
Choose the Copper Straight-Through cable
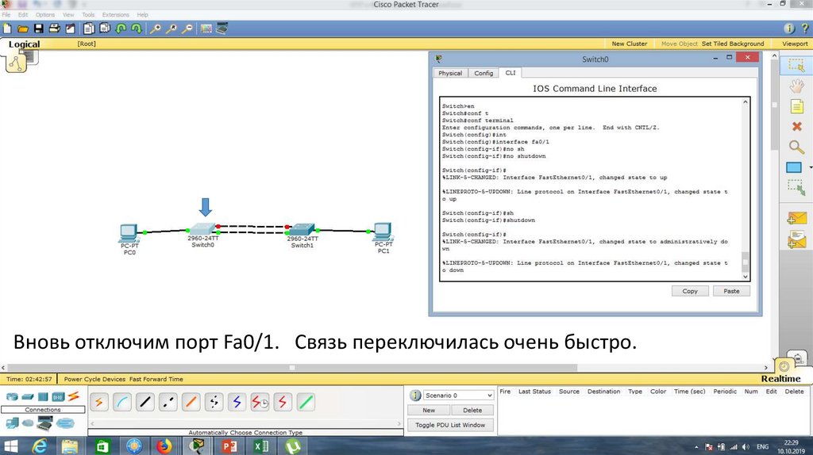click(x=145, y=402)
